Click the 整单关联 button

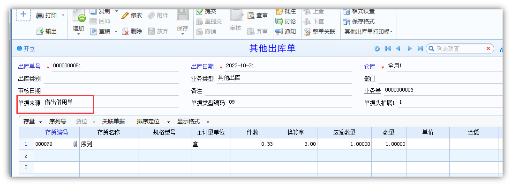[x=320, y=32]
